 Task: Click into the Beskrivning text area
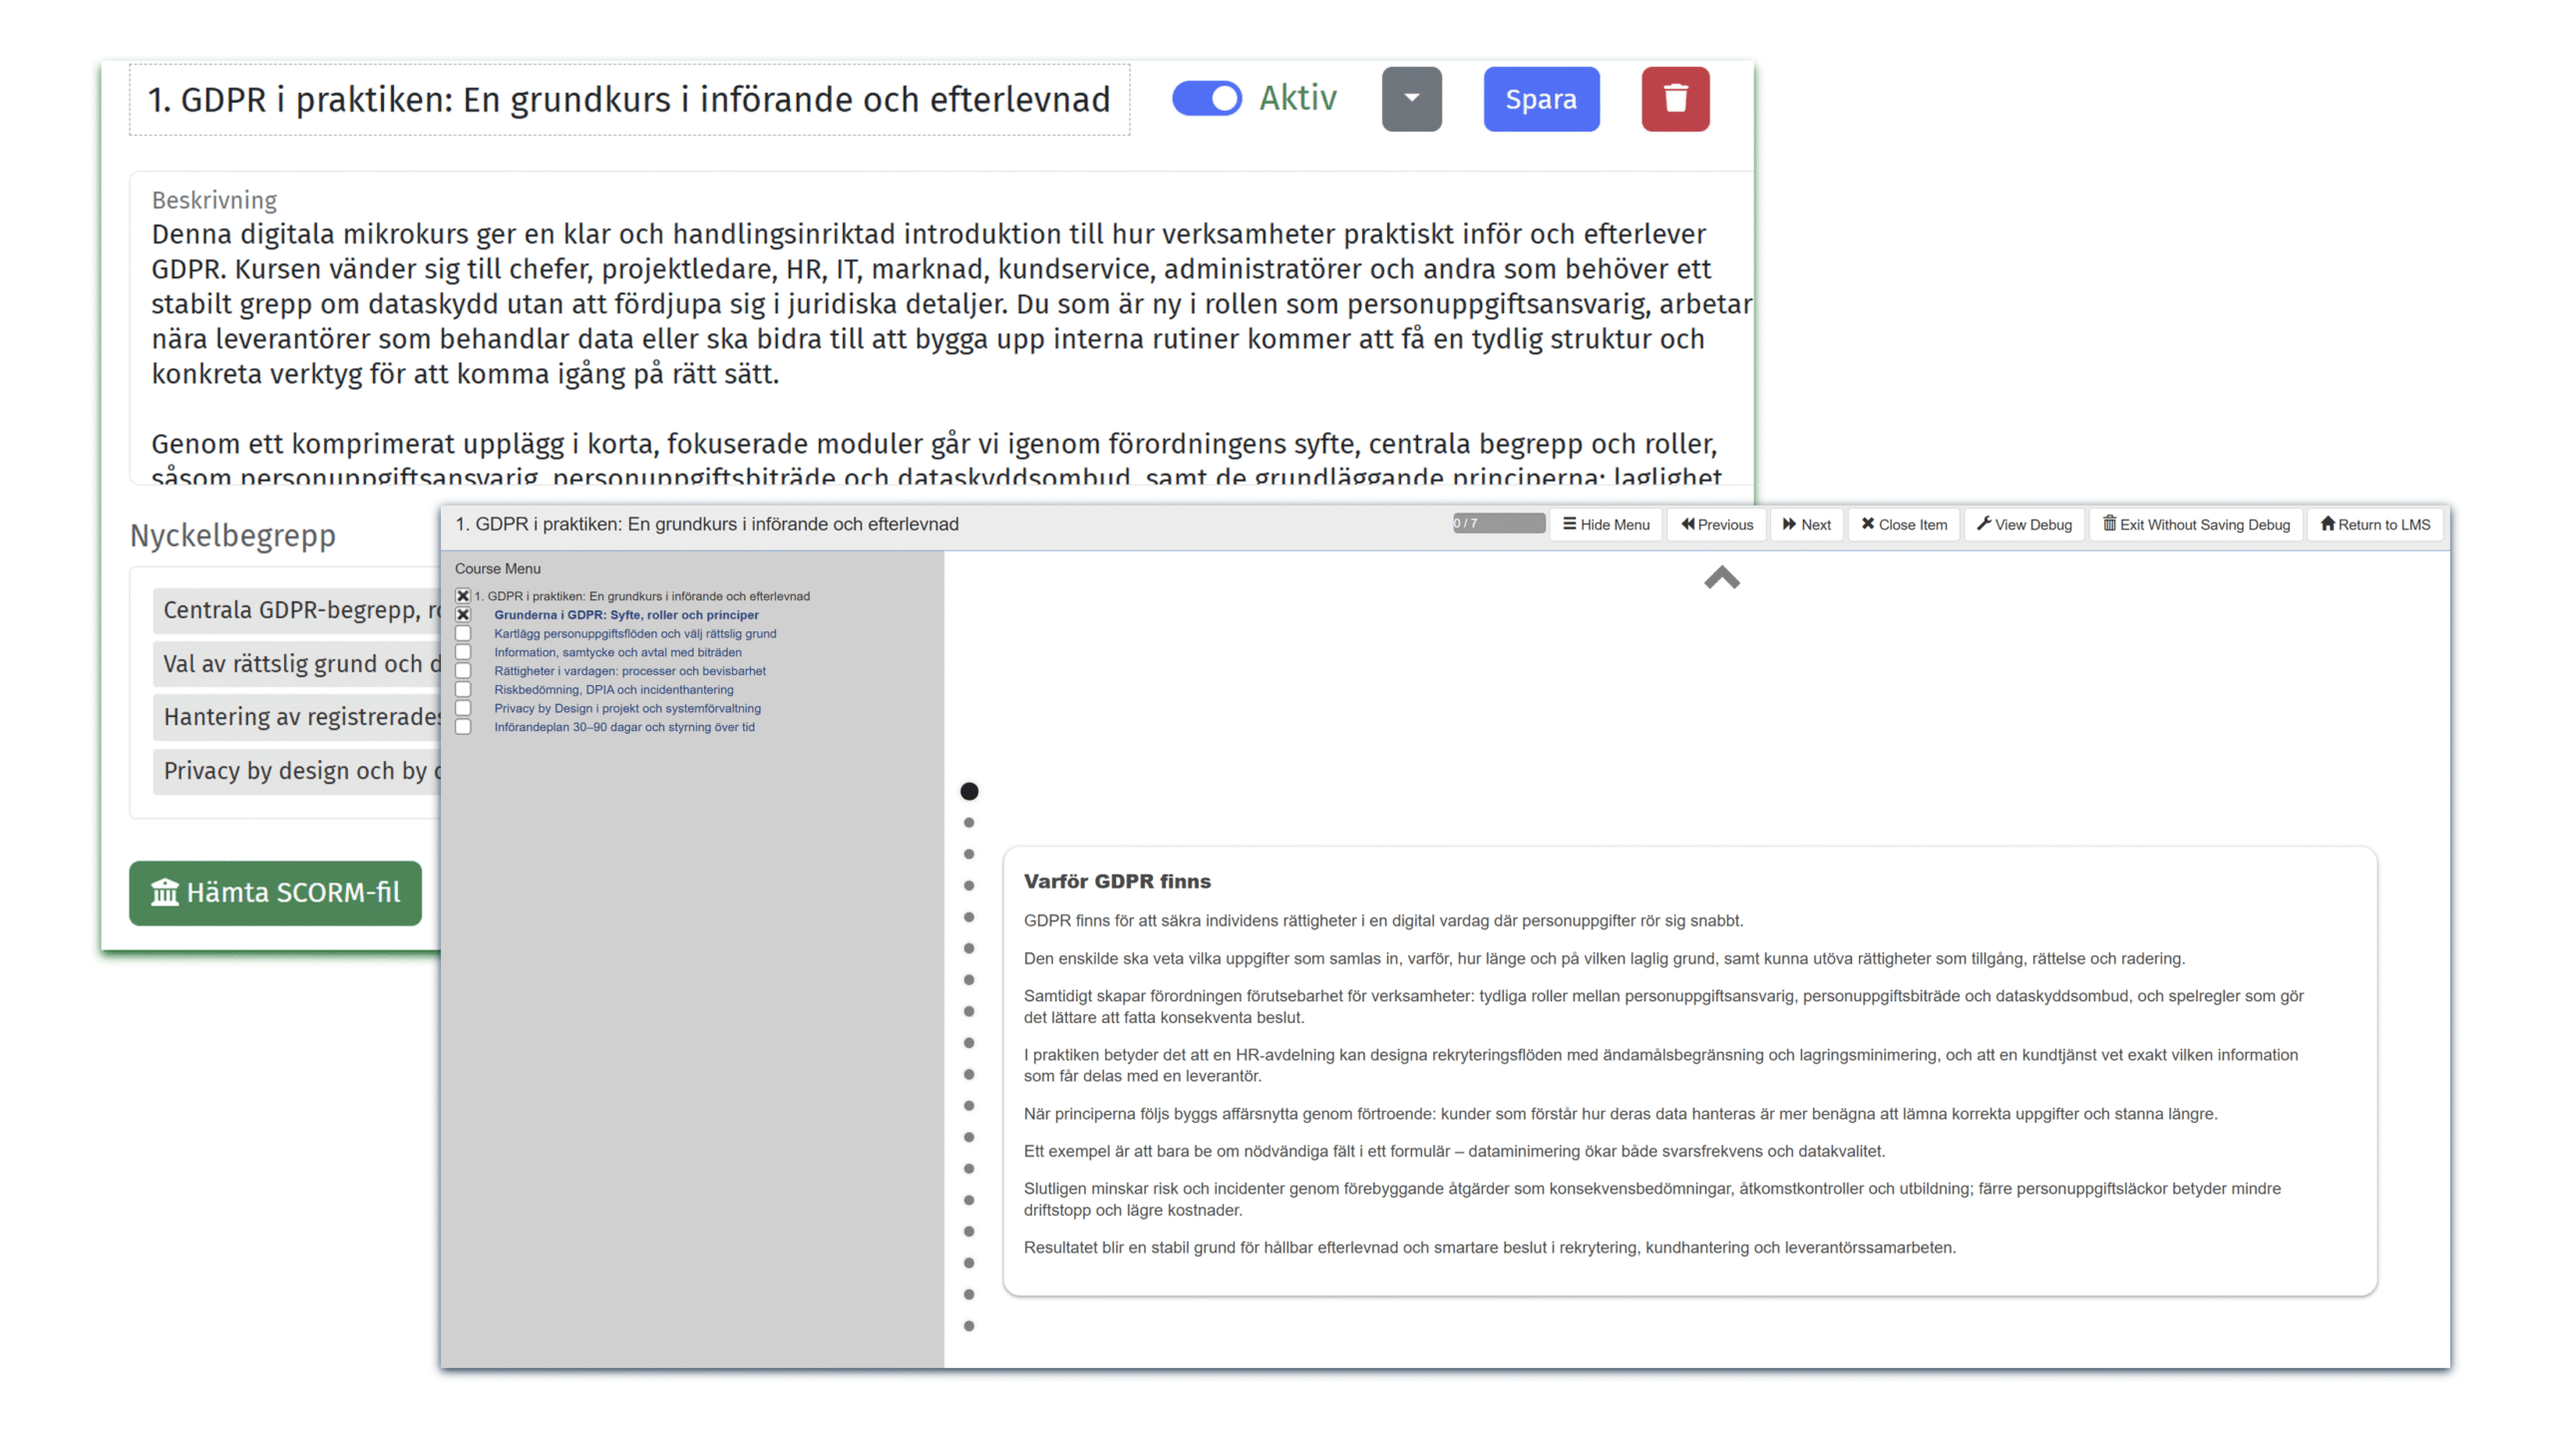click(941, 329)
